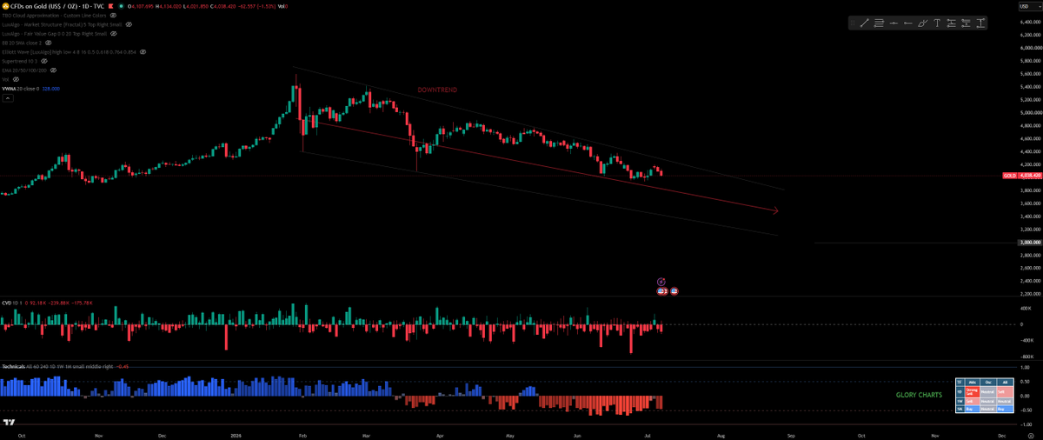1043x440 pixels.
Task: Show Supertrend 10 3 indicator
Action: click(44, 61)
